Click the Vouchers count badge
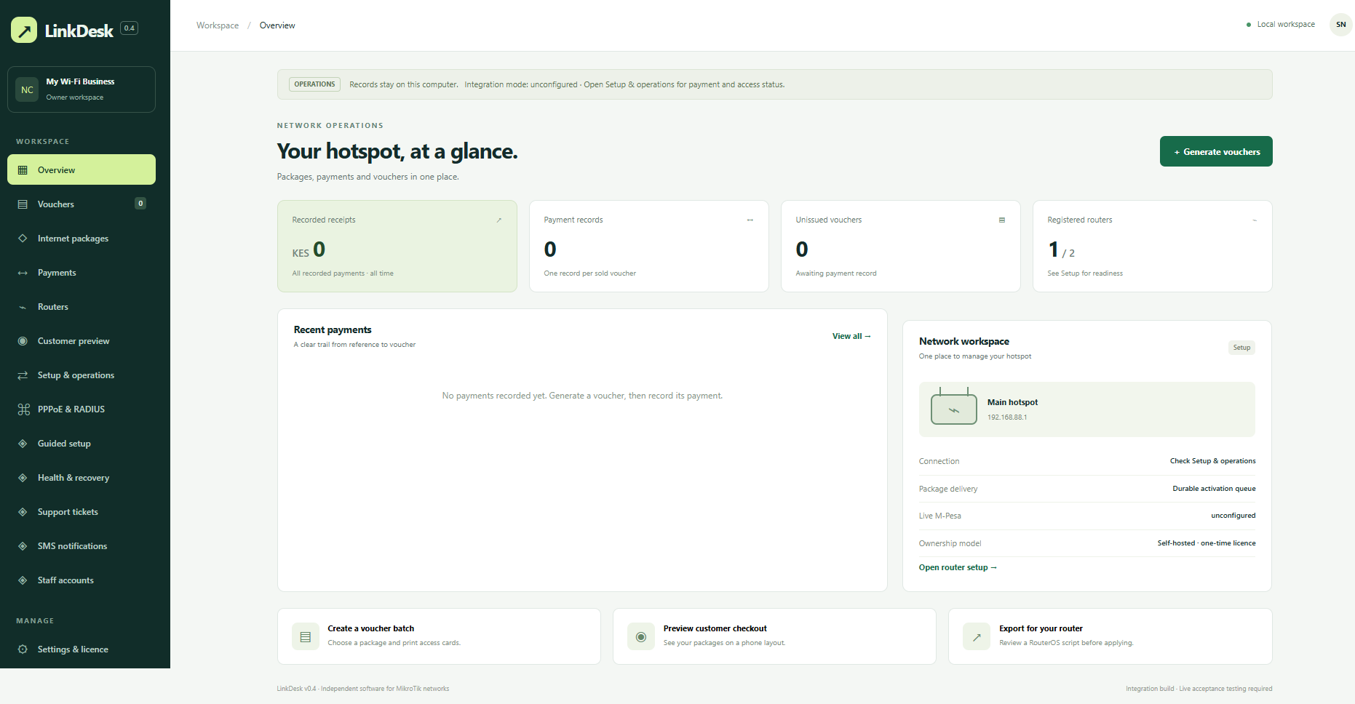Image resolution: width=1355 pixels, height=704 pixels. point(140,204)
